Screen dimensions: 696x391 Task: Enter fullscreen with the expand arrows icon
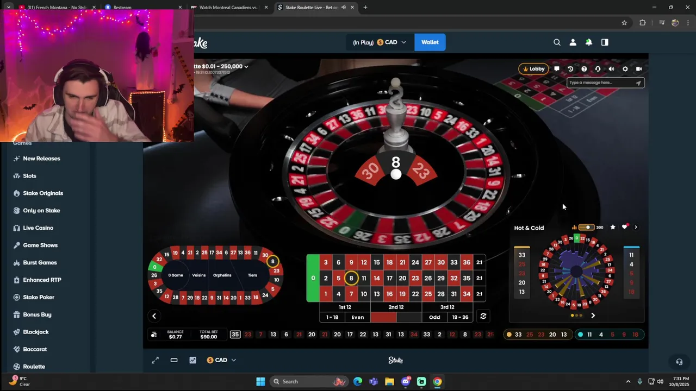click(x=155, y=360)
